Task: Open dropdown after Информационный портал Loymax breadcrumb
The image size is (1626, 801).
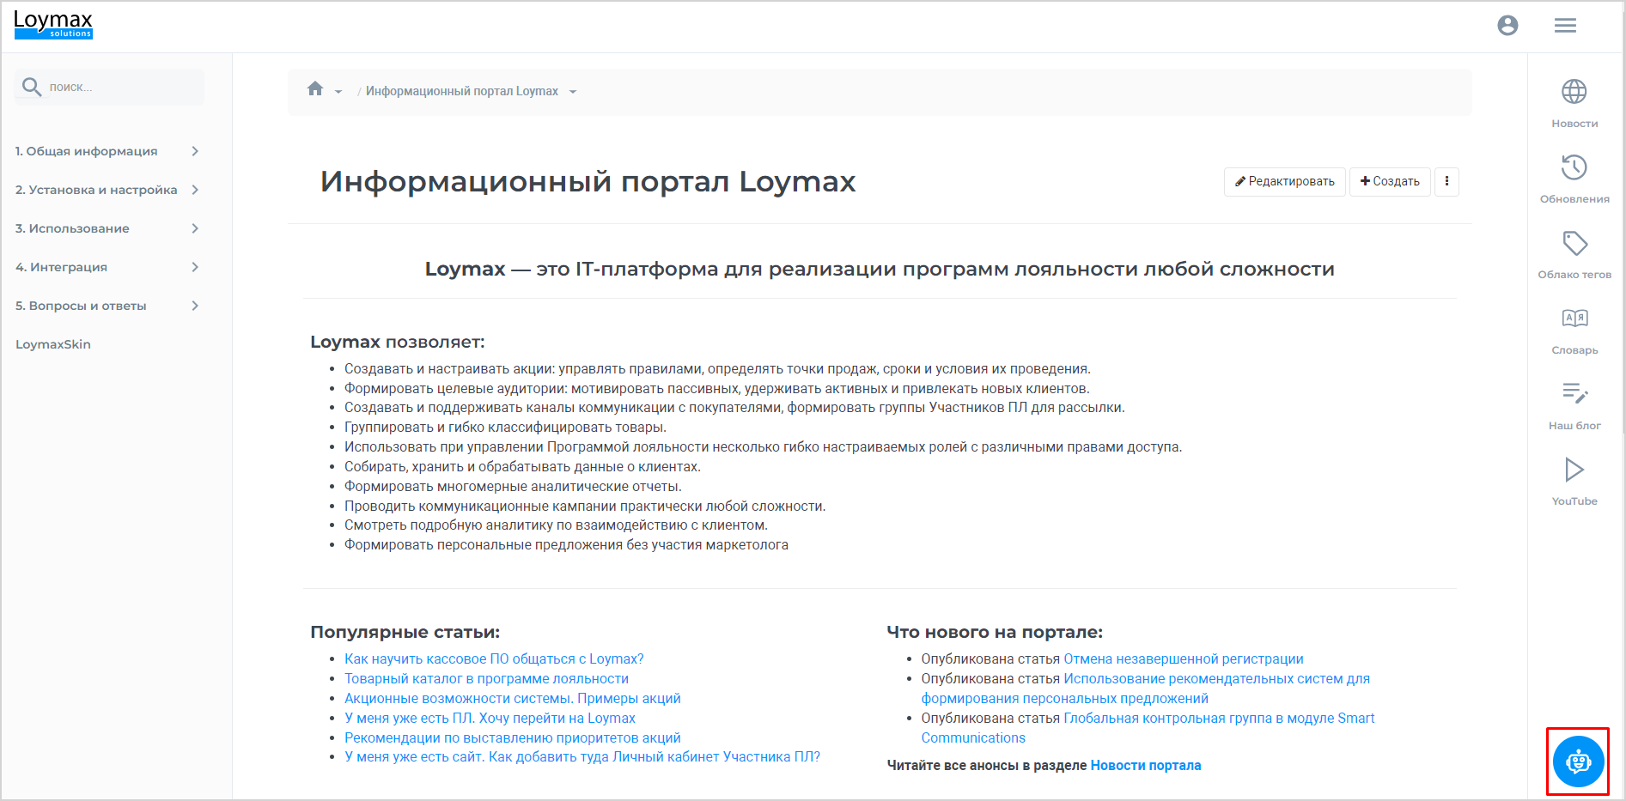Action: click(573, 92)
